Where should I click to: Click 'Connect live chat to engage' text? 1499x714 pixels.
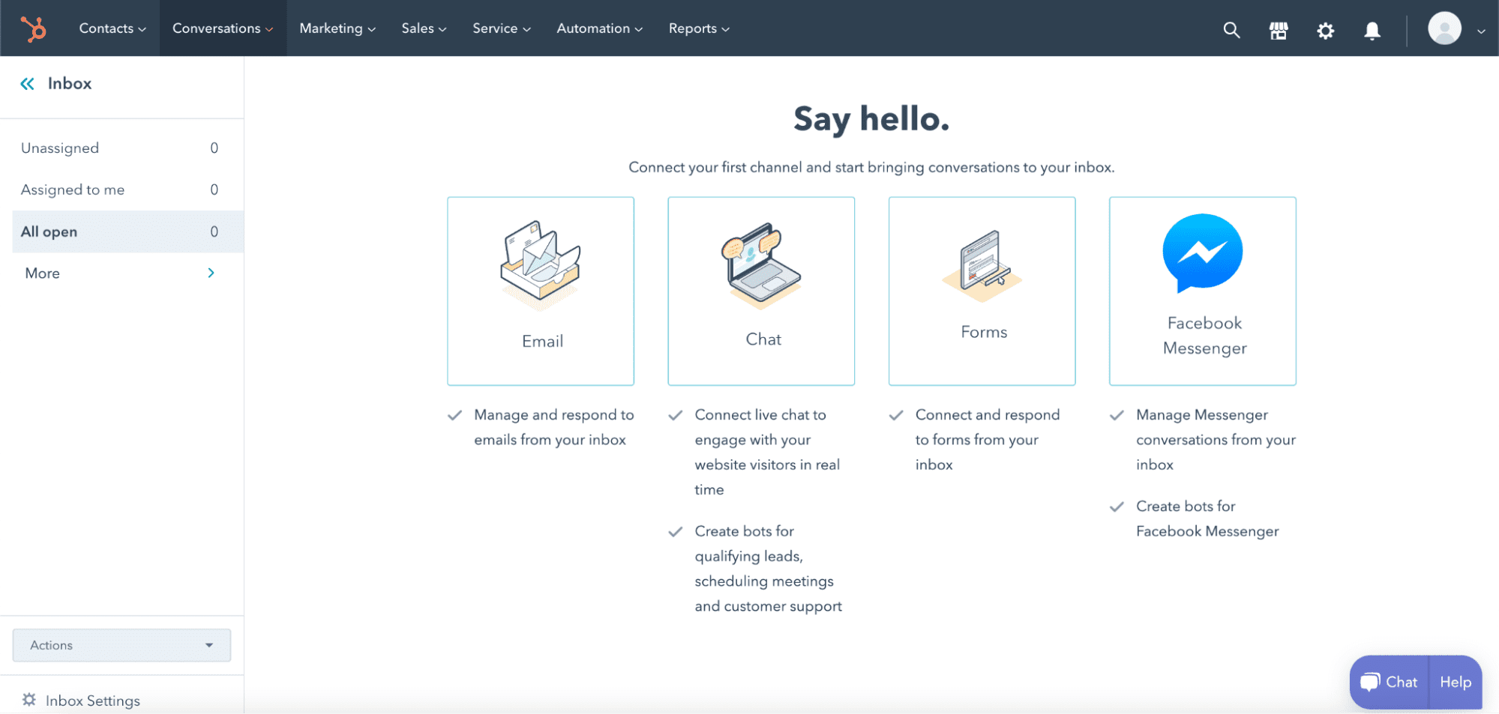coord(767,452)
